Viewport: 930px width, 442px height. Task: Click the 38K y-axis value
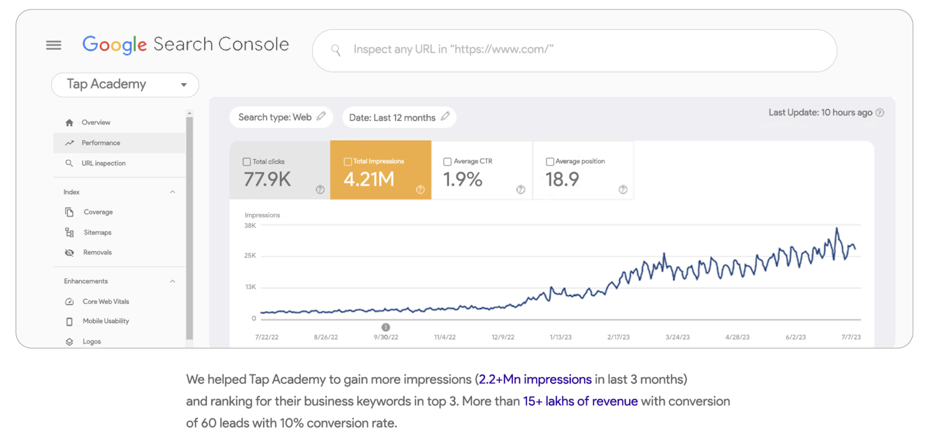(x=250, y=226)
